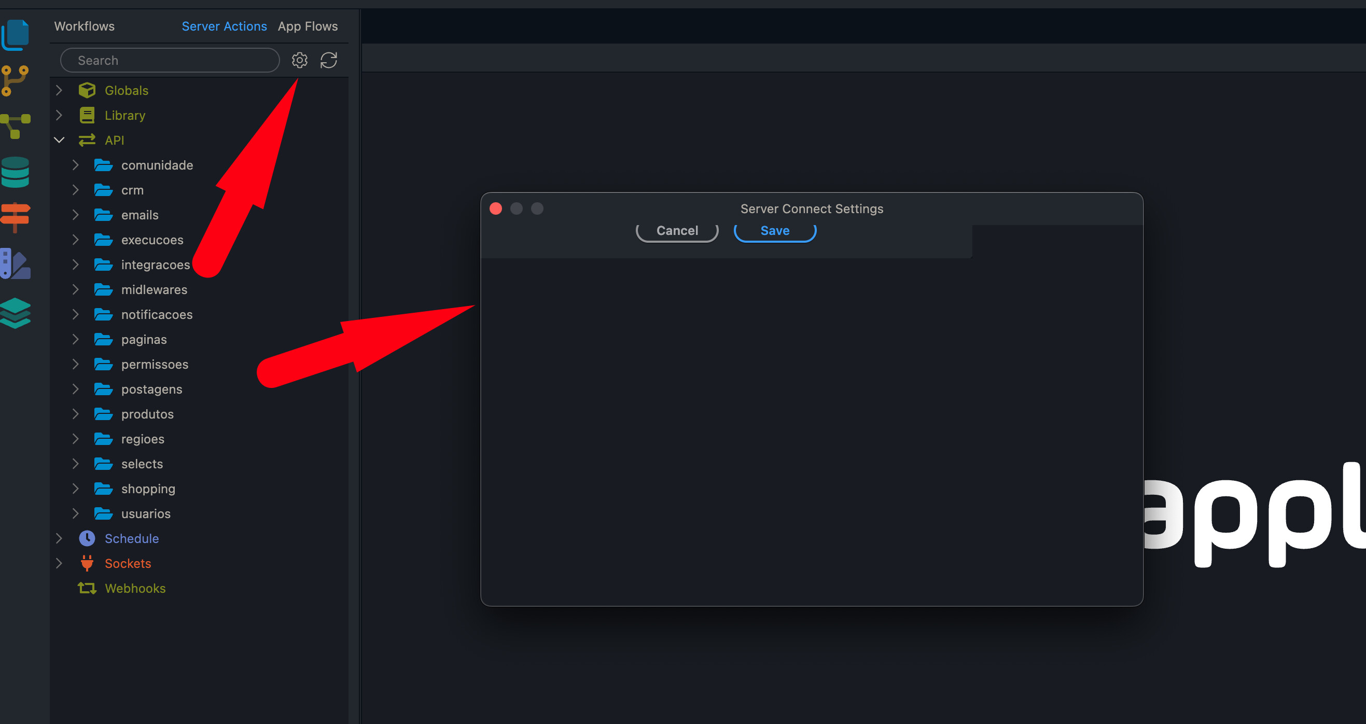Cancel the Server Connect Settings dialog
The width and height of the screenshot is (1366, 724).
[x=677, y=231]
